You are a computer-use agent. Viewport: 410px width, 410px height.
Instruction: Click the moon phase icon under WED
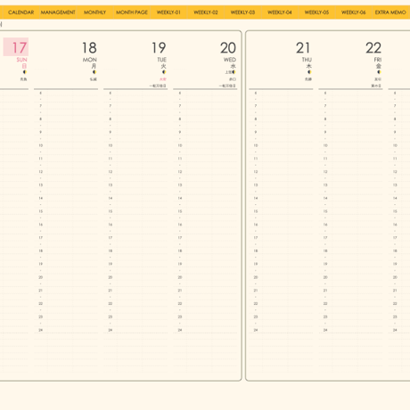tap(234, 72)
